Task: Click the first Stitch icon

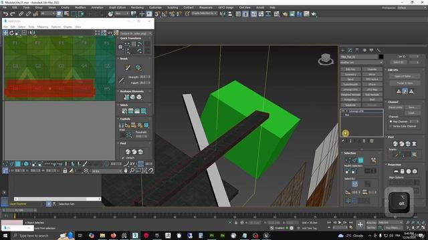Action: (x=124, y=111)
